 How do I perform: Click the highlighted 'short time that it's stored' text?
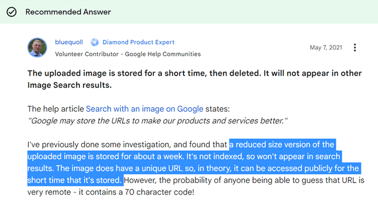coord(75,180)
